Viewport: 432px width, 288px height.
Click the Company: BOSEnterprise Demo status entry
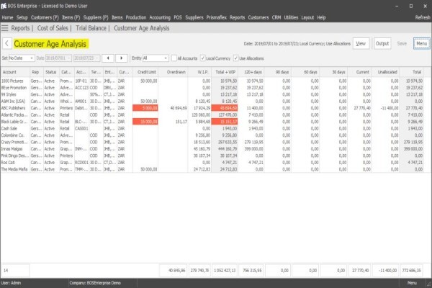pos(95,283)
